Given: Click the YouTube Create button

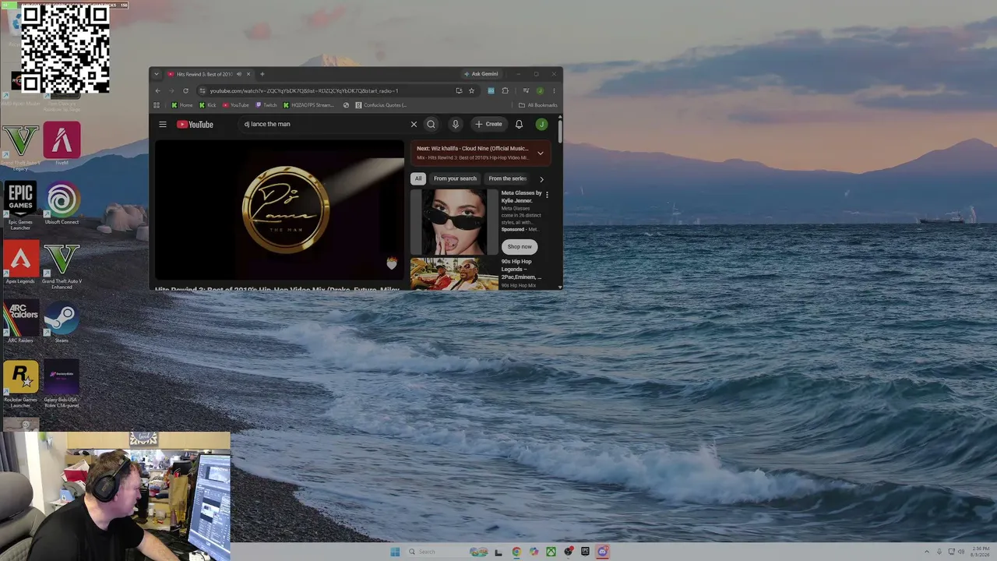Looking at the screenshot, I should point(489,124).
